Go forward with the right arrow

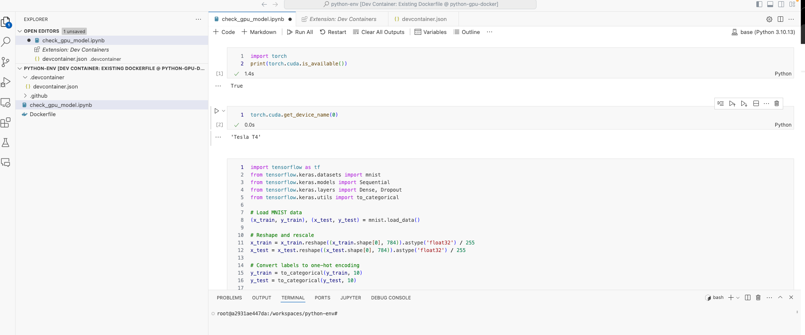pyautogui.click(x=275, y=4)
